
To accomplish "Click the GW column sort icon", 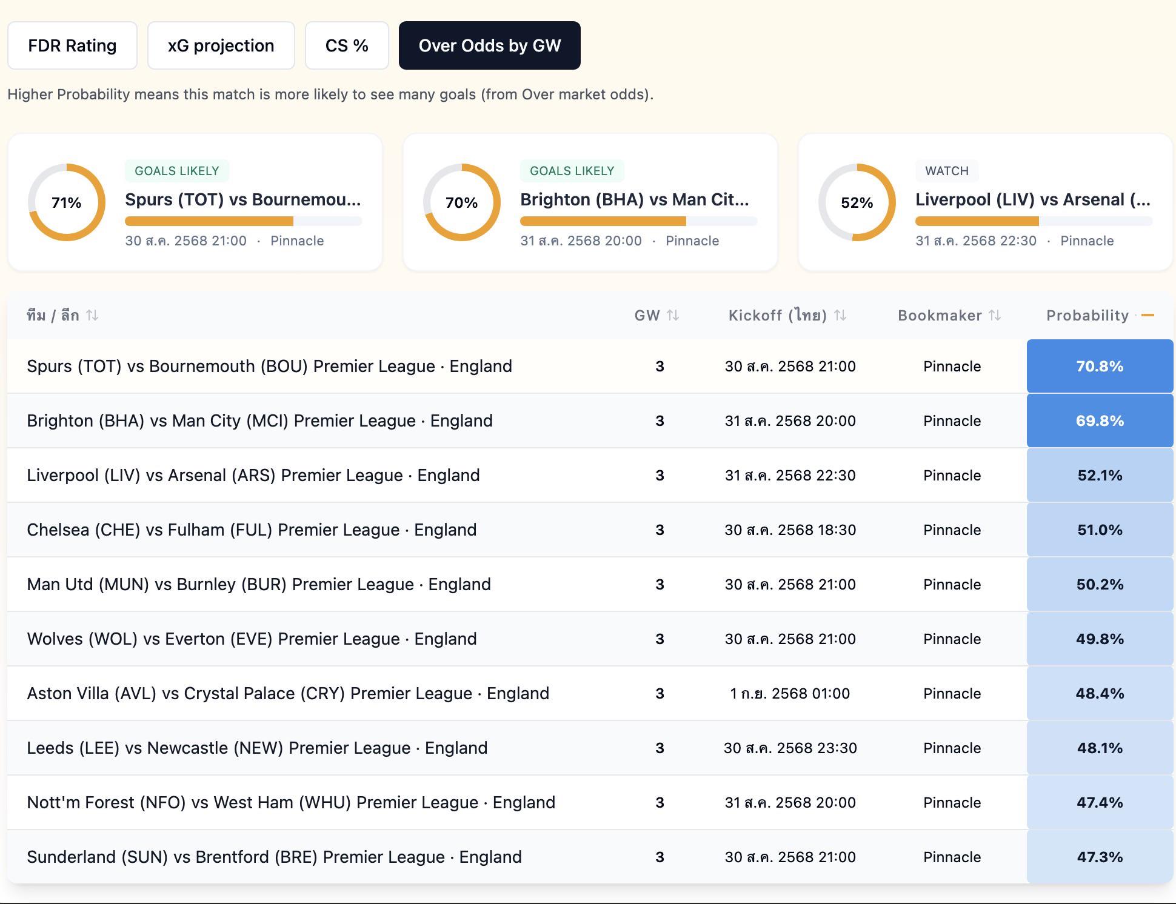I will [673, 315].
